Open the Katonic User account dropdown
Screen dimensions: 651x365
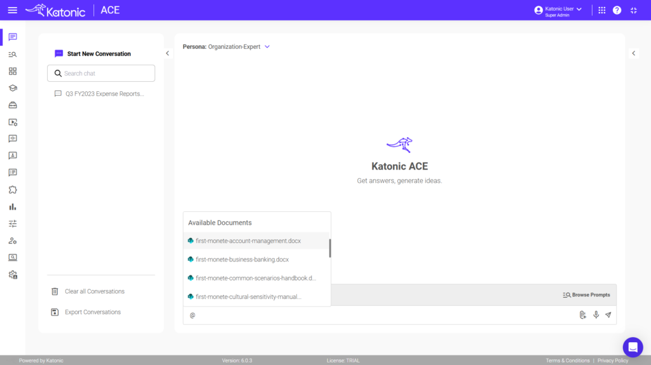click(x=558, y=11)
